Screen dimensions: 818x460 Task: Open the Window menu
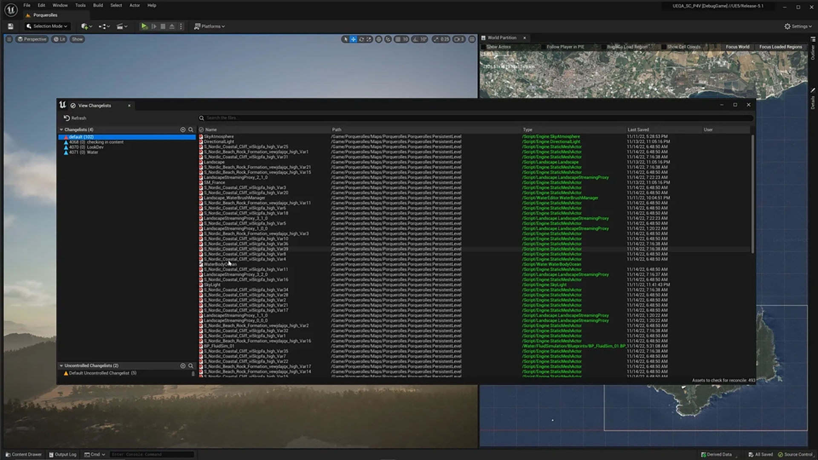click(x=60, y=5)
